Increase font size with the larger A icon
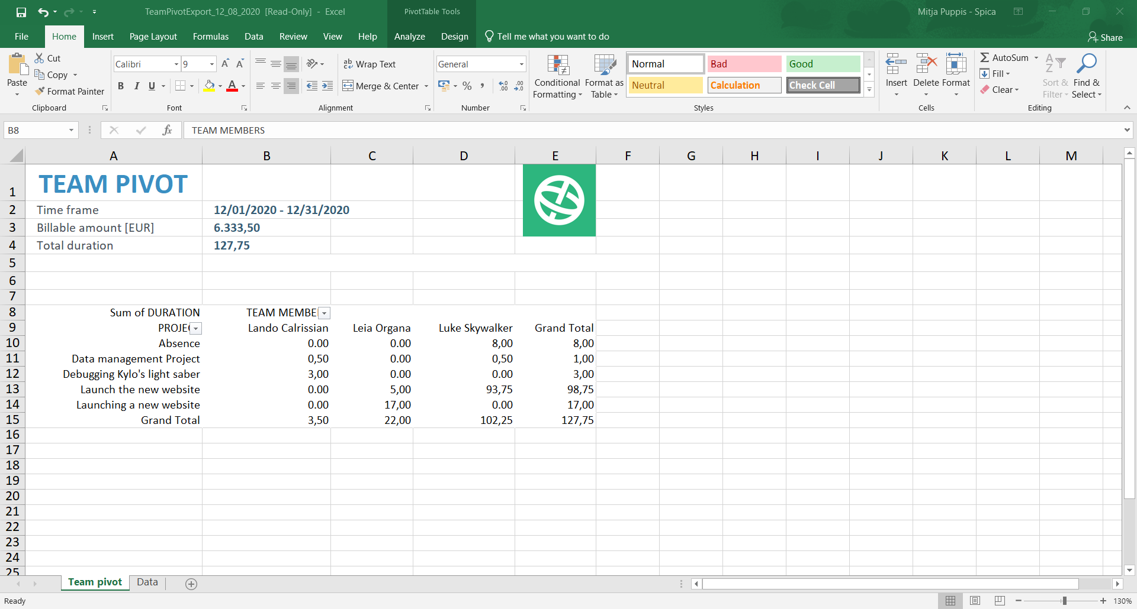The width and height of the screenshot is (1137, 609). click(225, 64)
